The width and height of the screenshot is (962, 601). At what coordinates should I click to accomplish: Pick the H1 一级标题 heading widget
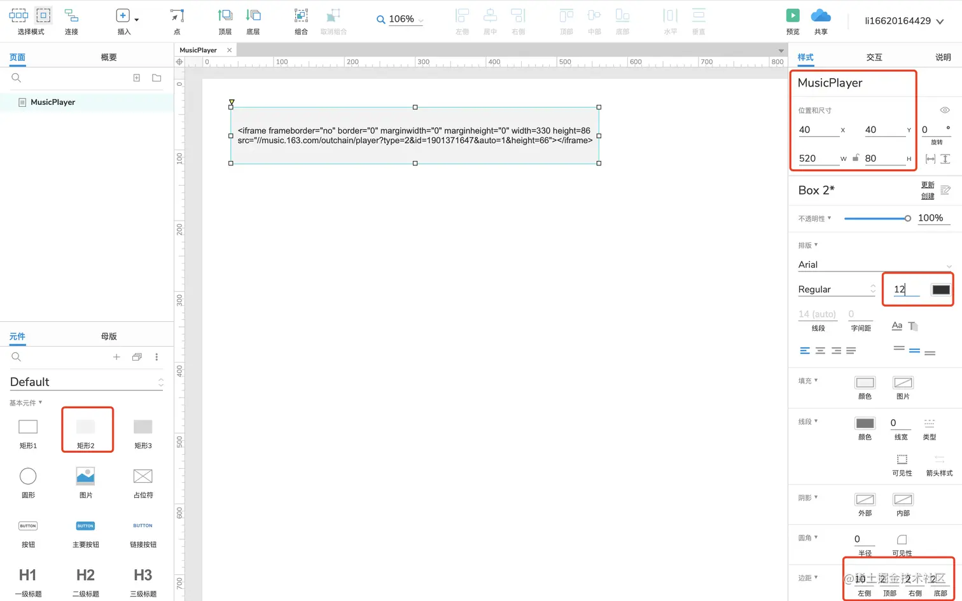pyautogui.click(x=28, y=582)
